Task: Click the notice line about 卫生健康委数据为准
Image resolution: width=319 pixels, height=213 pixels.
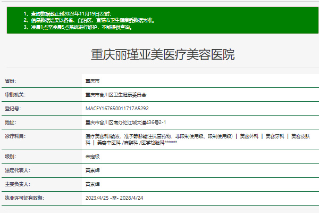Action: (x=89, y=20)
